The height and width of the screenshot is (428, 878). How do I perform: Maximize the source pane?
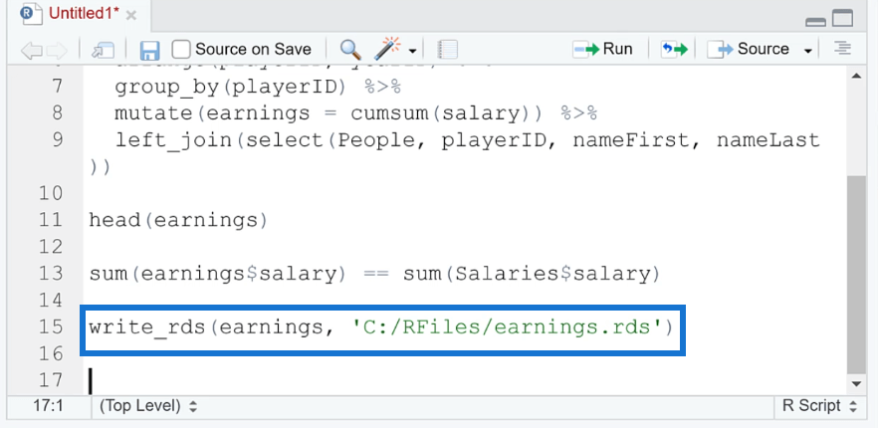pyautogui.click(x=843, y=18)
